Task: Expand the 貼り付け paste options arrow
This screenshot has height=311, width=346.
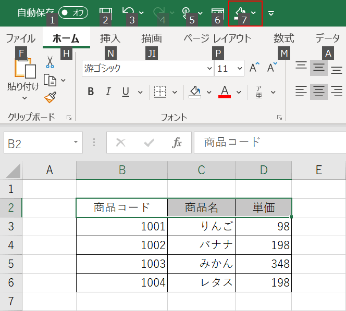Action: (x=24, y=98)
